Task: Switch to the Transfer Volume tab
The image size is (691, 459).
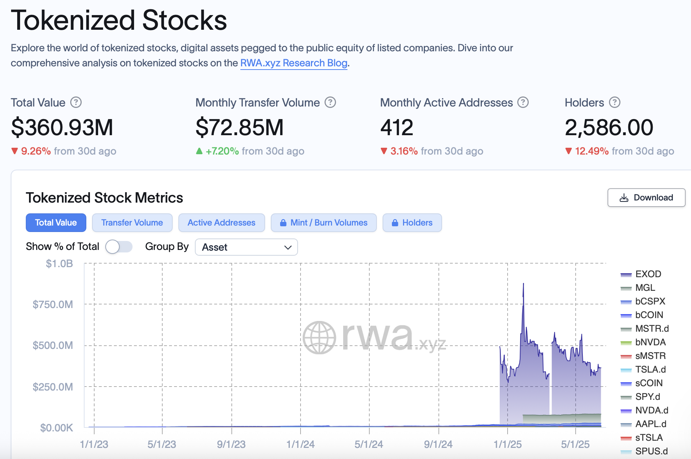Action: 132,223
